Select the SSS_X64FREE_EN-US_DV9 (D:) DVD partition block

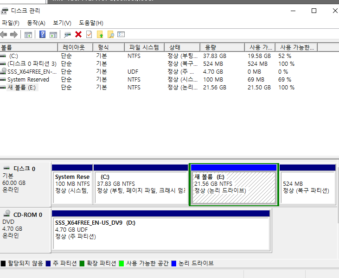coord(161,230)
